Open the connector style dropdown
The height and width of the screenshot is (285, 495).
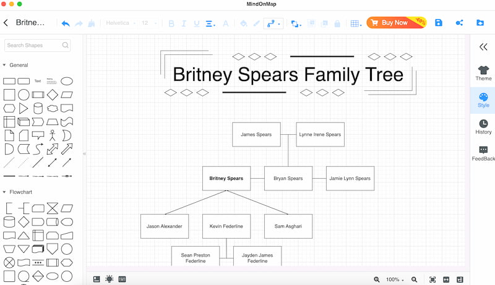tap(273, 23)
